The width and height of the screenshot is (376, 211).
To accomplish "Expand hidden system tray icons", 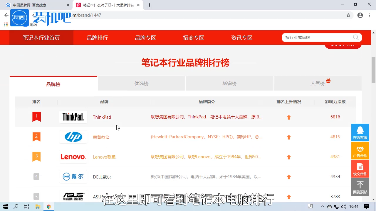I will coord(322,206).
